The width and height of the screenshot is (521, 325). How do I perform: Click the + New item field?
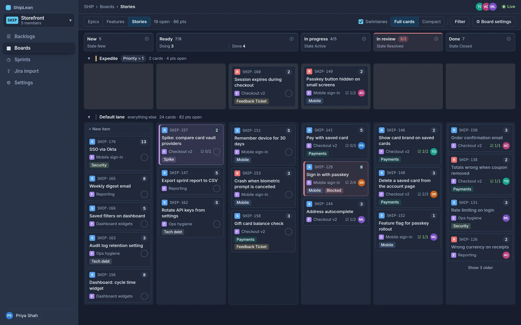119,129
